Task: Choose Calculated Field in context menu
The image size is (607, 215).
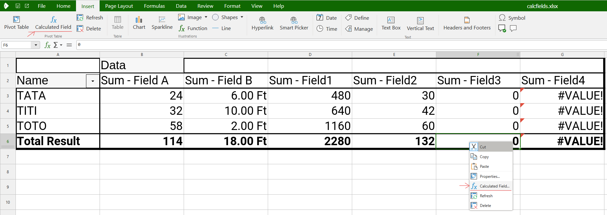Action: 494,186
